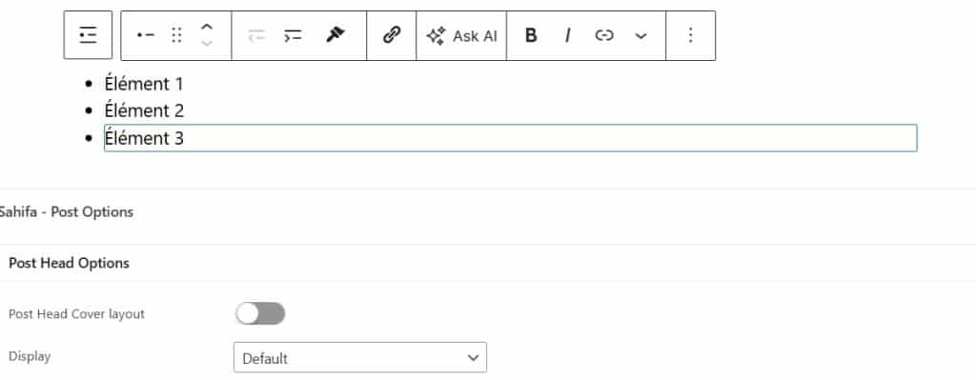Expand more formatting options chevron
The width and height of the screenshot is (976, 380).
[x=640, y=35]
